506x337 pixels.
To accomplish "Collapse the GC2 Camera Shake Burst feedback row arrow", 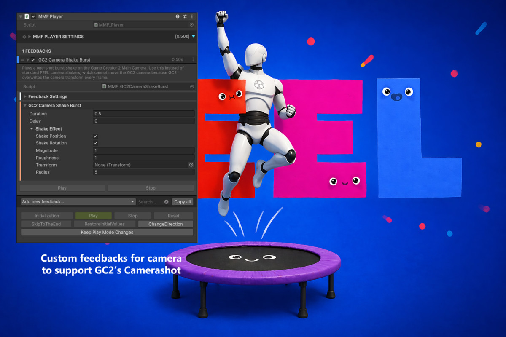I will pos(27,60).
